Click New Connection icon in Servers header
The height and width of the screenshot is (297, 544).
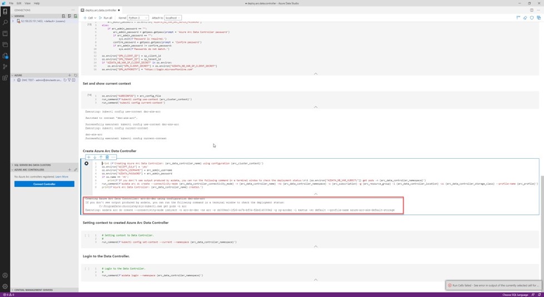pyautogui.click(x=63, y=16)
